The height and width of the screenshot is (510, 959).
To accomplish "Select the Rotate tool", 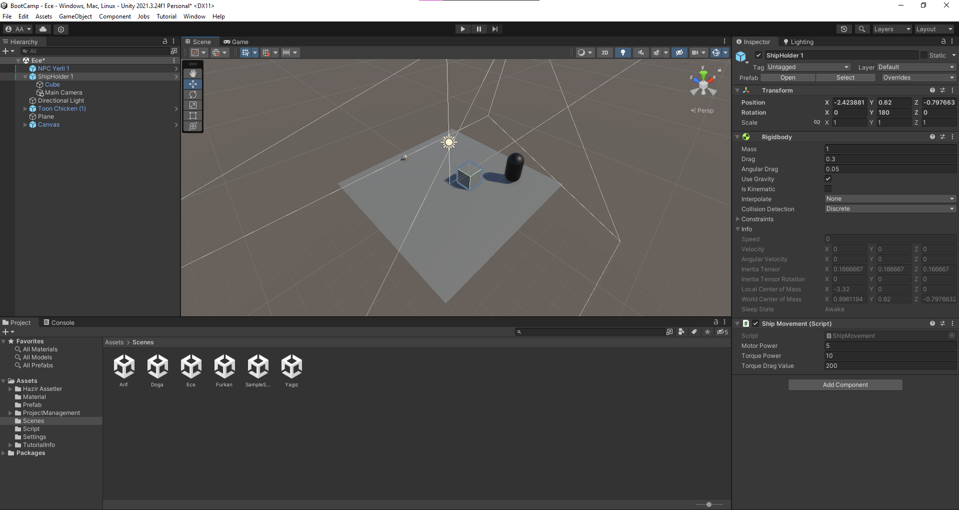I will 193,95.
